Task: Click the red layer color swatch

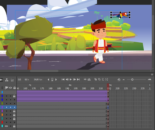Action: click(x=2, y=122)
